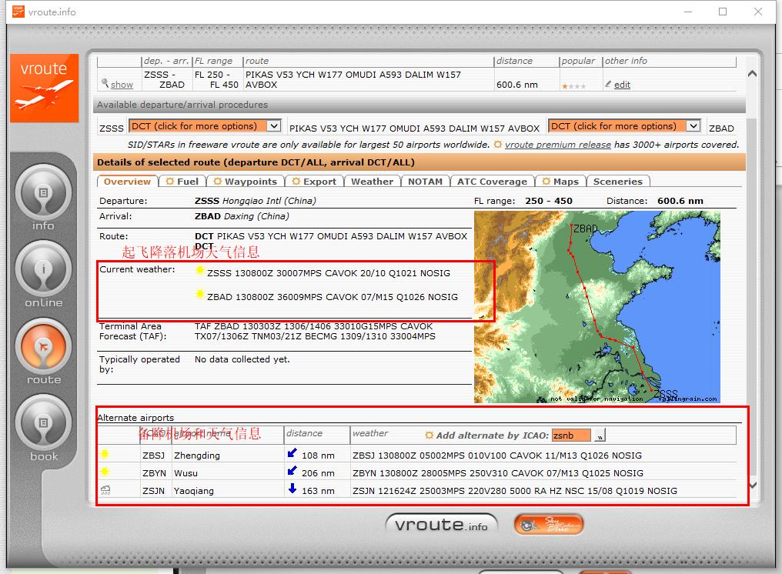Click the vroute airplane logo

44,88
